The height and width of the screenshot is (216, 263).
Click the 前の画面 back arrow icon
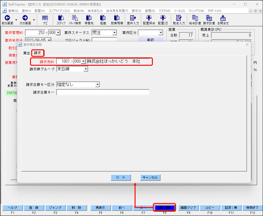coord(7,18)
